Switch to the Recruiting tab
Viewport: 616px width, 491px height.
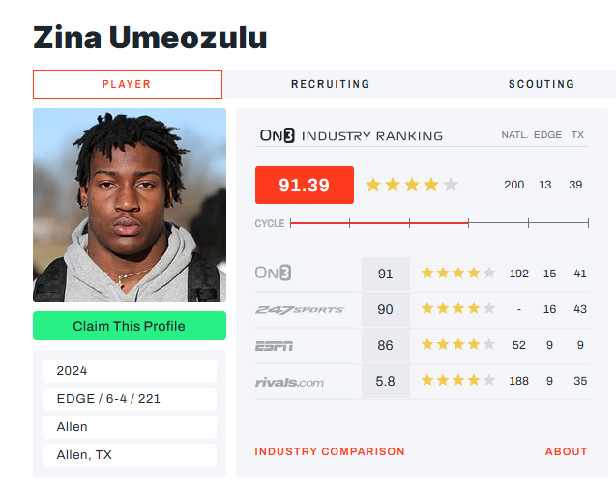331,84
